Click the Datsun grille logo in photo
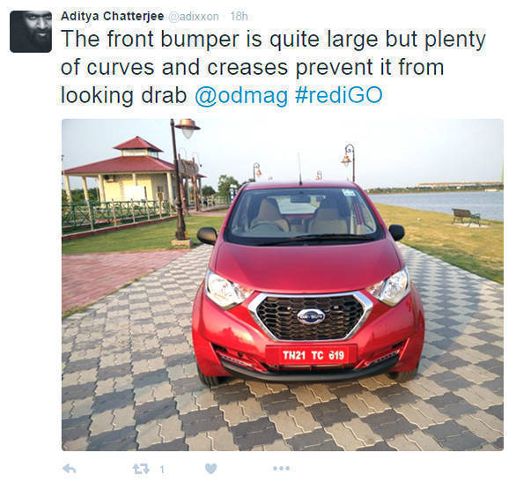Screen dimensions: 516x489 (x=311, y=317)
